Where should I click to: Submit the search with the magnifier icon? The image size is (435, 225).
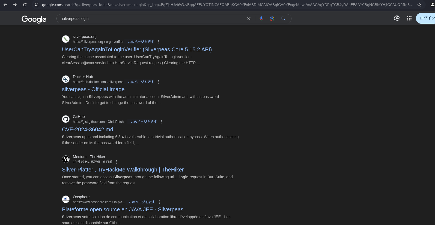(x=283, y=19)
